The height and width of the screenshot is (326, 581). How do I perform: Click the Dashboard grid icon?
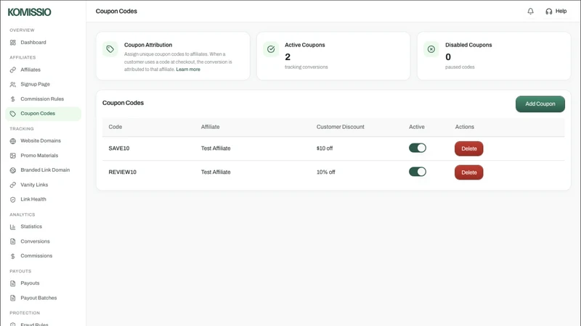[13, 43]
